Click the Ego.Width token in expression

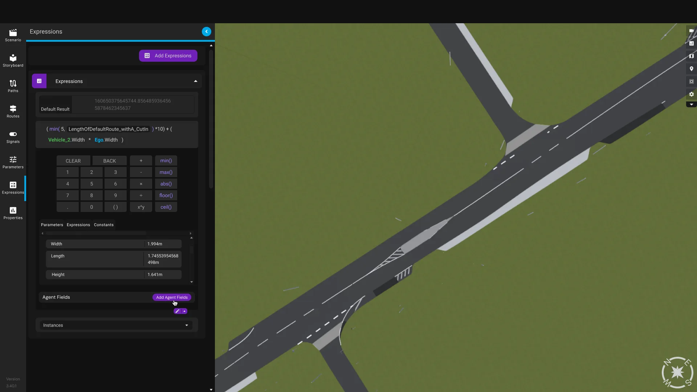[106, 140]
